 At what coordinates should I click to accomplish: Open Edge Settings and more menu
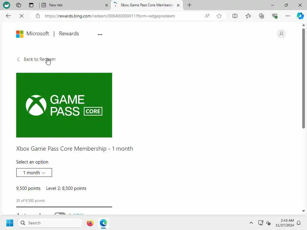(x=288, y=16)
